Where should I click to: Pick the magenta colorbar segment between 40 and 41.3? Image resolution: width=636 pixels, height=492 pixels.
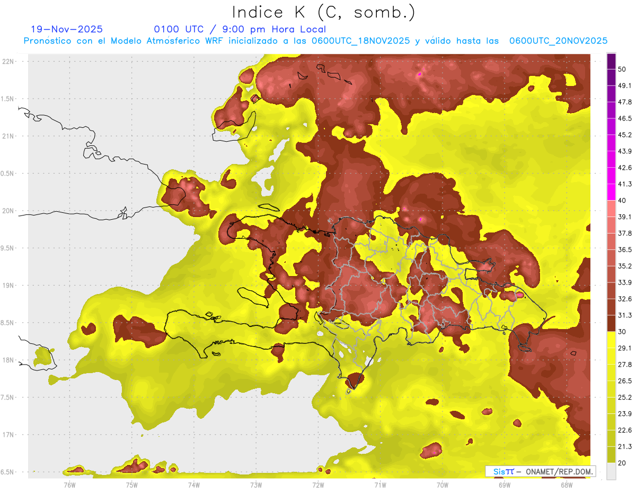coord(611,192)
